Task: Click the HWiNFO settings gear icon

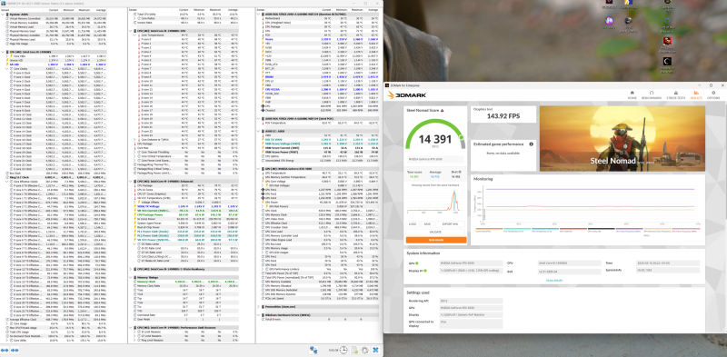Action: (365, 350)
